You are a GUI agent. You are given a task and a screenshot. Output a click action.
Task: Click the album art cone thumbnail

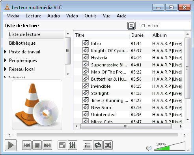pyautogui.click(x=37, y=105)
